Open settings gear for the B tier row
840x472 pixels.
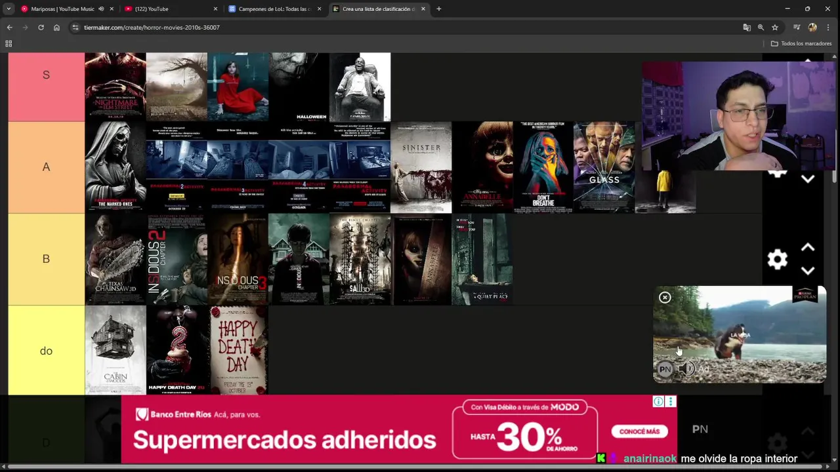click(778, 259)
